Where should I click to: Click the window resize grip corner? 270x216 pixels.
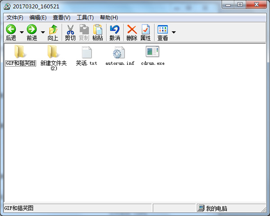coord(264,210)
